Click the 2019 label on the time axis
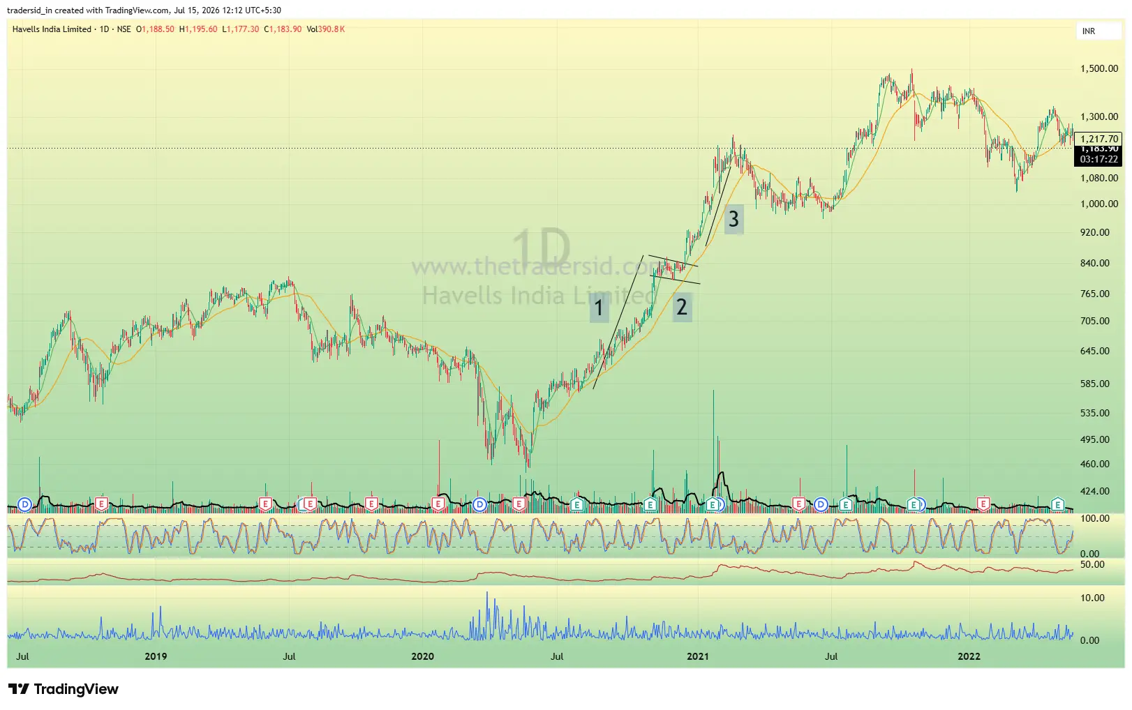 pos(156,656)
